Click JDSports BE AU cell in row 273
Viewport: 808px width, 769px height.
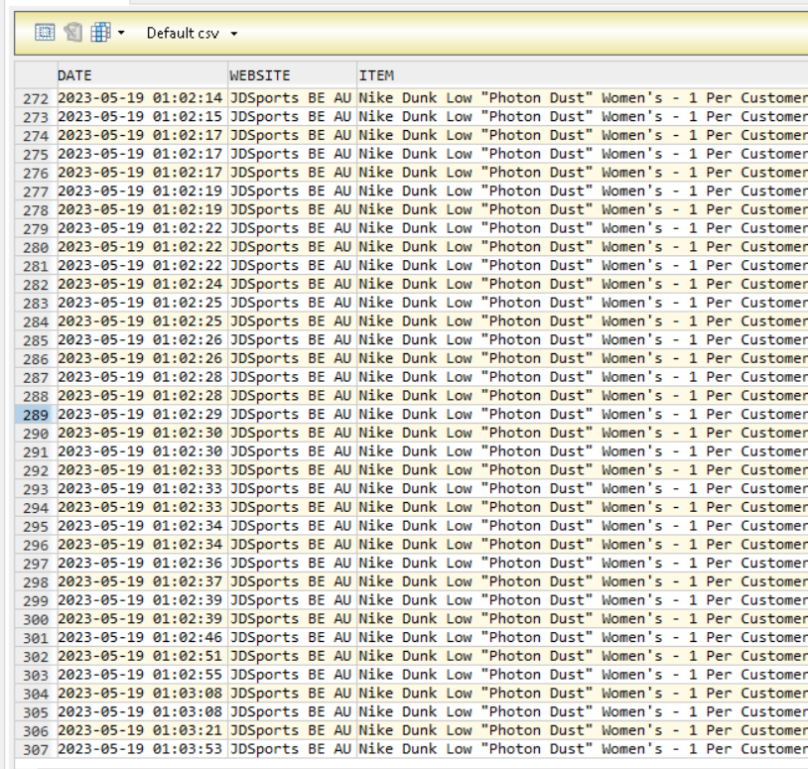click(292, 116)
